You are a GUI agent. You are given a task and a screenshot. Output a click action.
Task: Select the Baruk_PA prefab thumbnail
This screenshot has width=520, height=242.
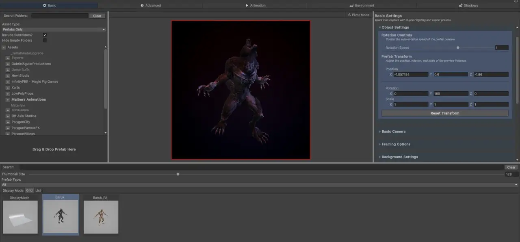tap(101, 217)
